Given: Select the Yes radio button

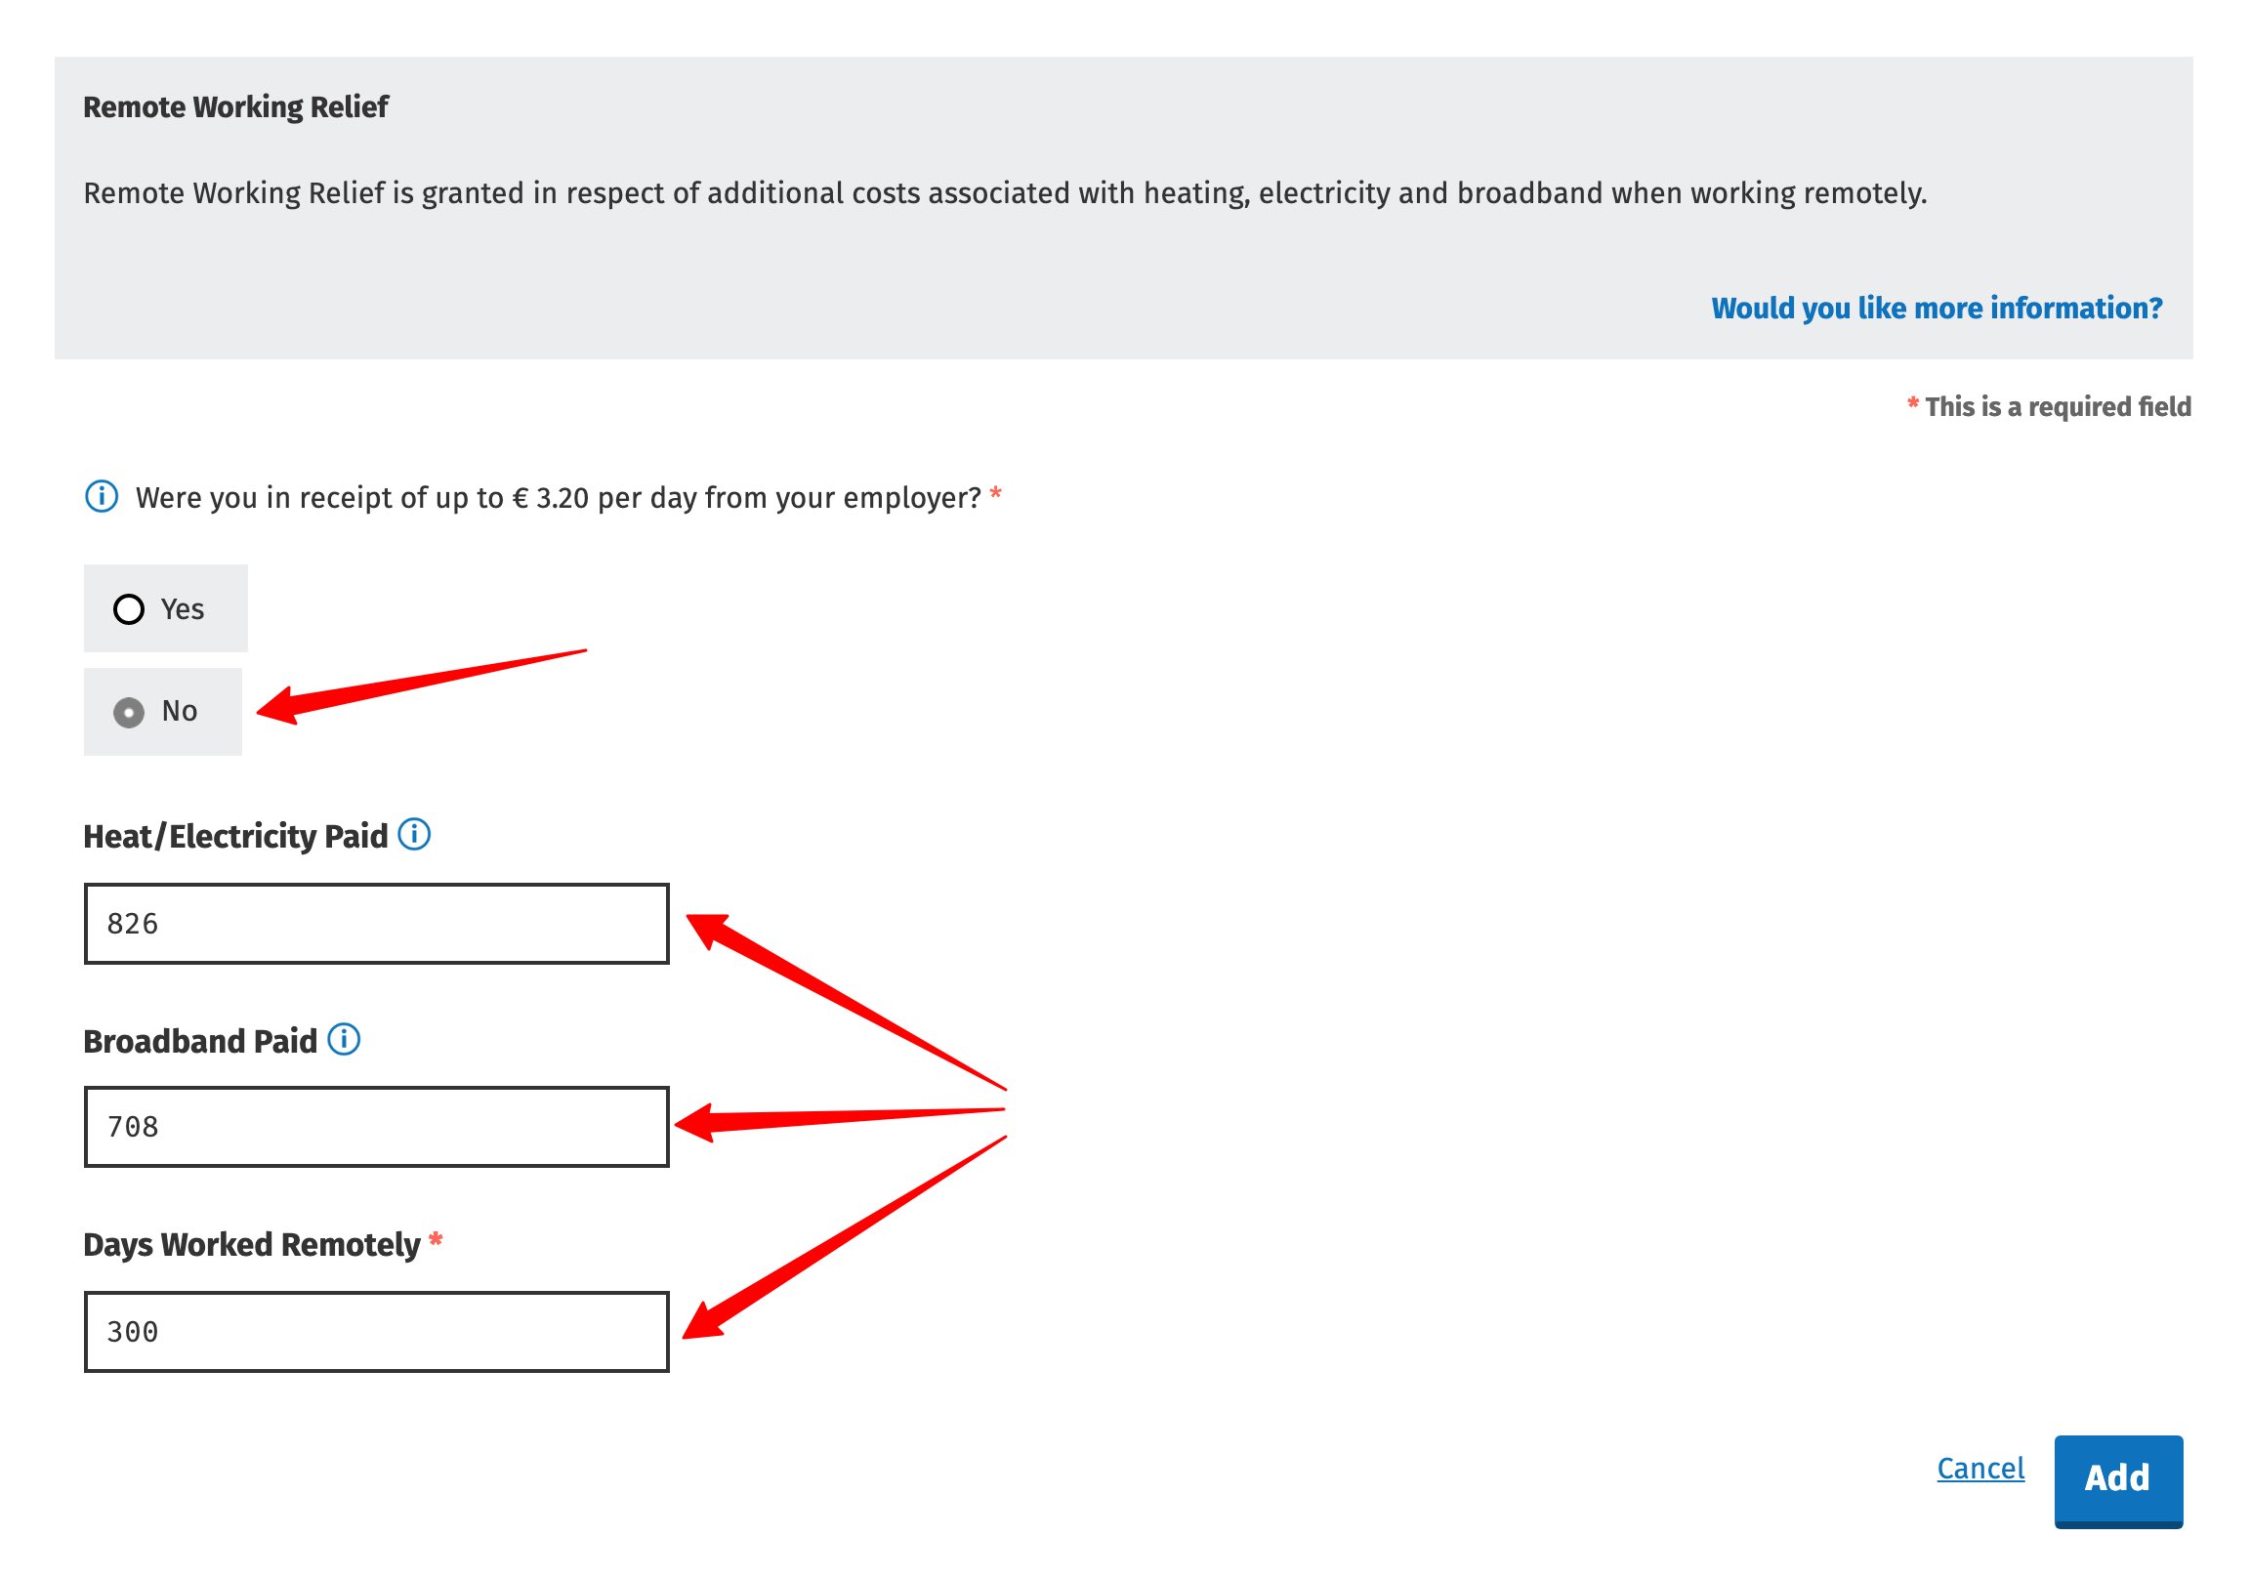Looking at the screenshot, I should click(128, 609).
